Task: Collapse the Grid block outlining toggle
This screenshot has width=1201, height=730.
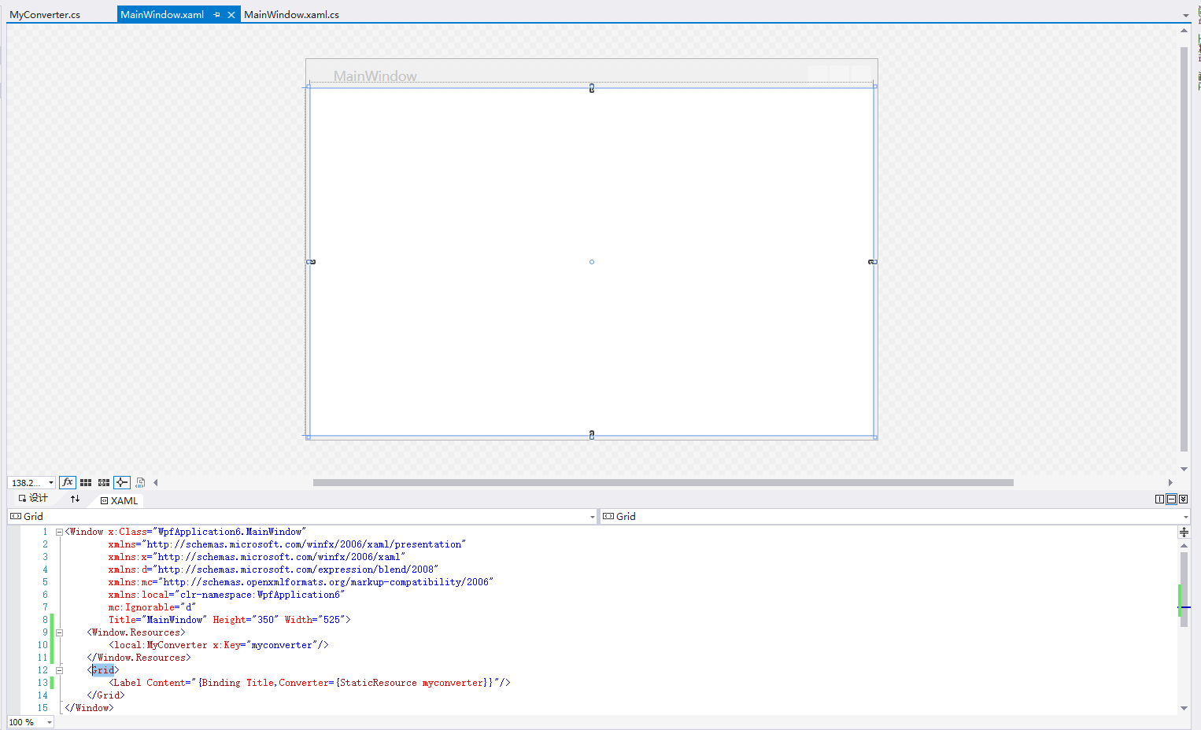Action: point(59,670)
